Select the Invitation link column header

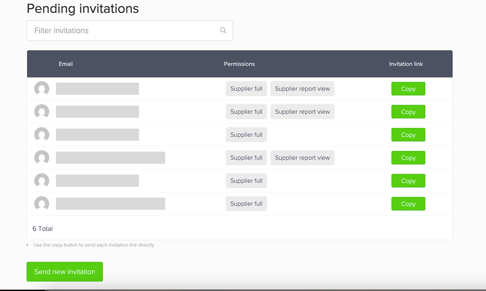click(x=406, y=64)
